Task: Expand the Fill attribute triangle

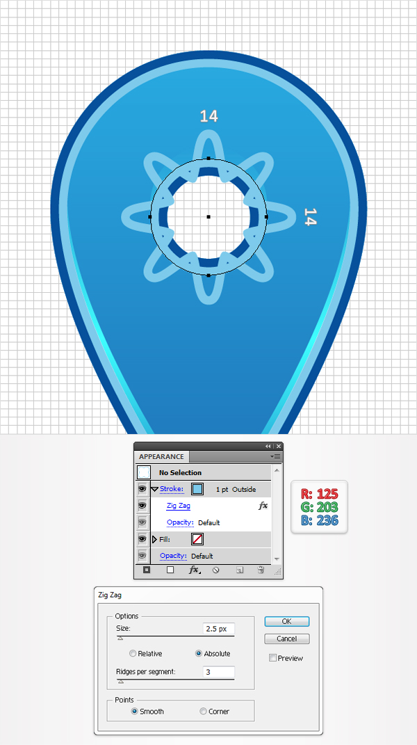Action: click(154, 539)
